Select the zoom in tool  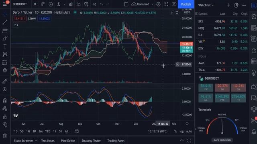[5, 89]
